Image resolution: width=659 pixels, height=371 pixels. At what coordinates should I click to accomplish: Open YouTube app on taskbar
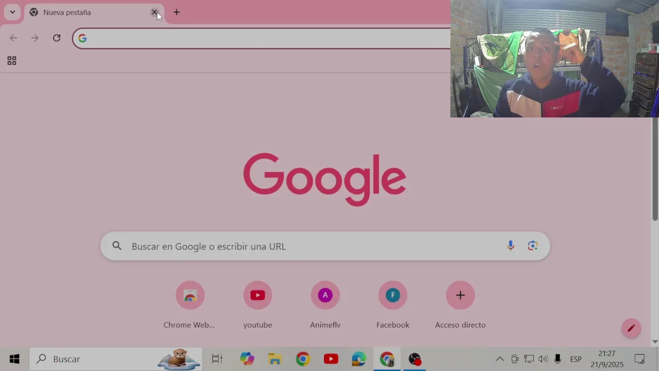click(x=331, y=359)
